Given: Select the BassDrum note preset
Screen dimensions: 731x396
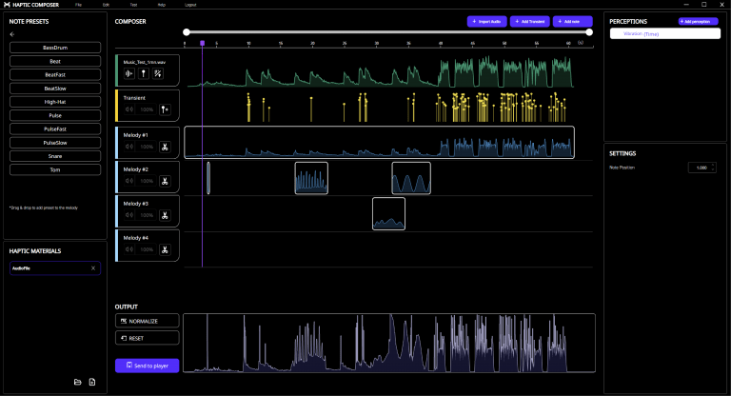Looking at the screenshot, I should click(54, 47).
